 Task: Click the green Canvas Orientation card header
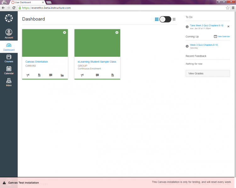[45, 43]
